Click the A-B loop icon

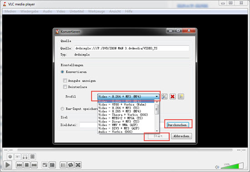point(25,157)
